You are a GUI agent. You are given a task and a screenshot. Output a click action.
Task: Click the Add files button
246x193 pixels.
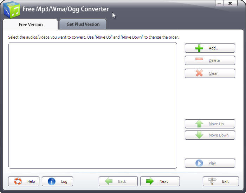click(210, 48)
